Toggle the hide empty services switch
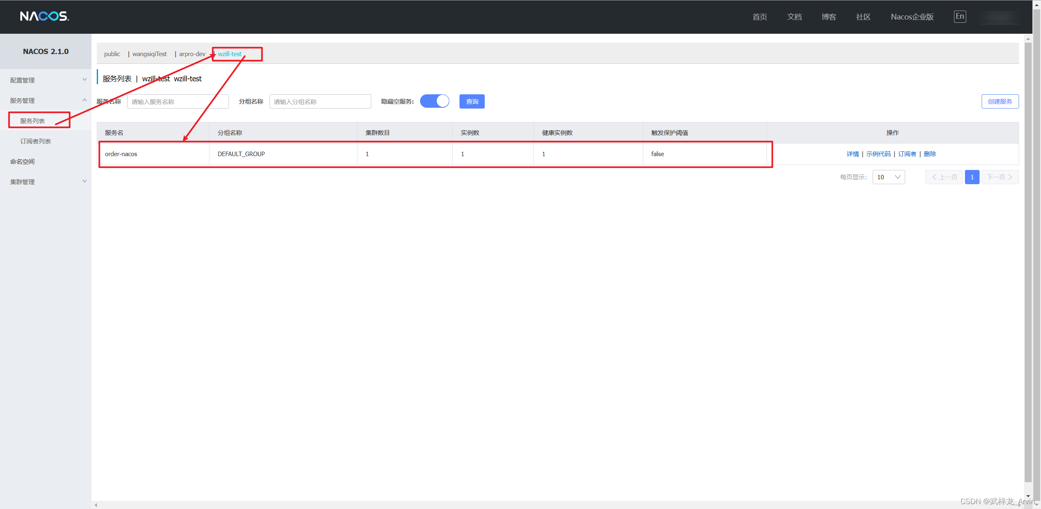Screen dimensions: 1041x509 pyautogui.click(x=435, y=101)
